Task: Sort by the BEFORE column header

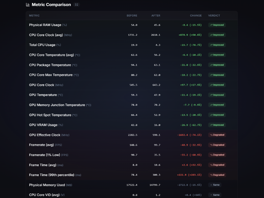Action: [x=132, y=16]
